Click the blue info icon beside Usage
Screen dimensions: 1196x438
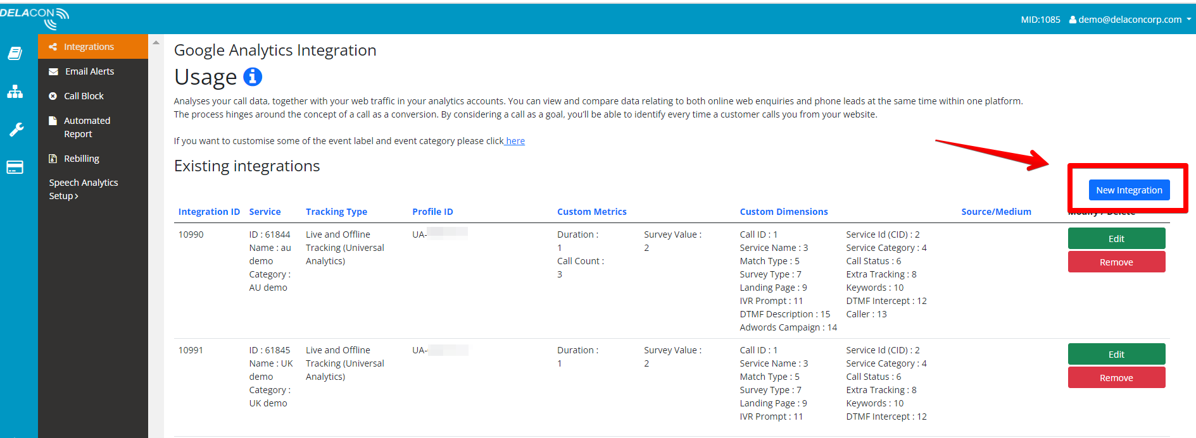pyautogui.click(x=253, y=76)
